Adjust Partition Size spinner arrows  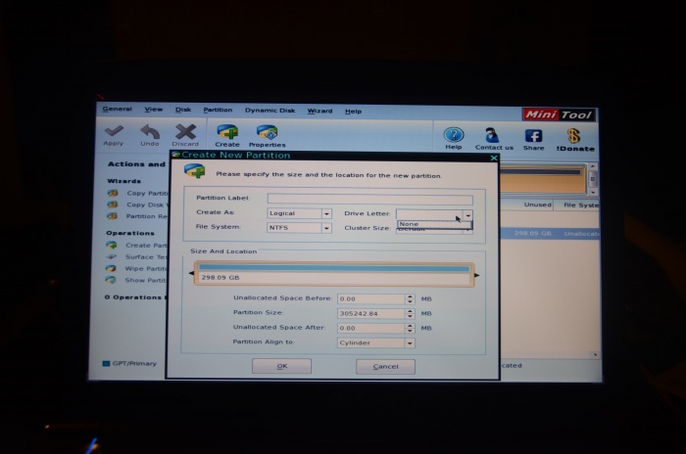(410, 314)
